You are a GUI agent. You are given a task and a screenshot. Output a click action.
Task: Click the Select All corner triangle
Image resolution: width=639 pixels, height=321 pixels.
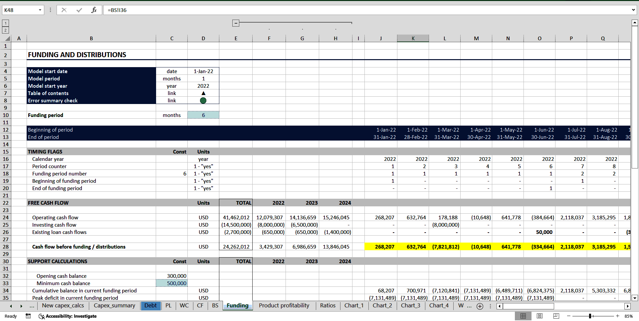tap(7, 38)
